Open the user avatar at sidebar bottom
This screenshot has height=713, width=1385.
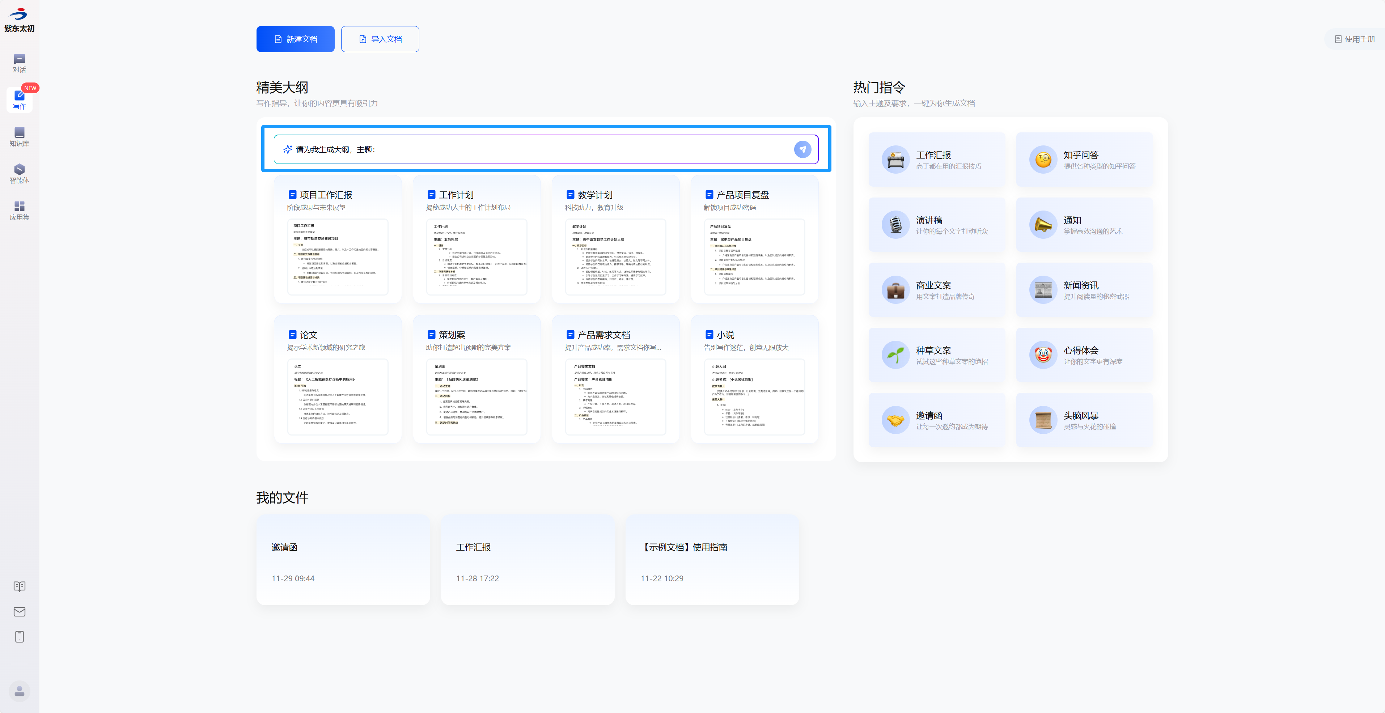click(19, 691)
